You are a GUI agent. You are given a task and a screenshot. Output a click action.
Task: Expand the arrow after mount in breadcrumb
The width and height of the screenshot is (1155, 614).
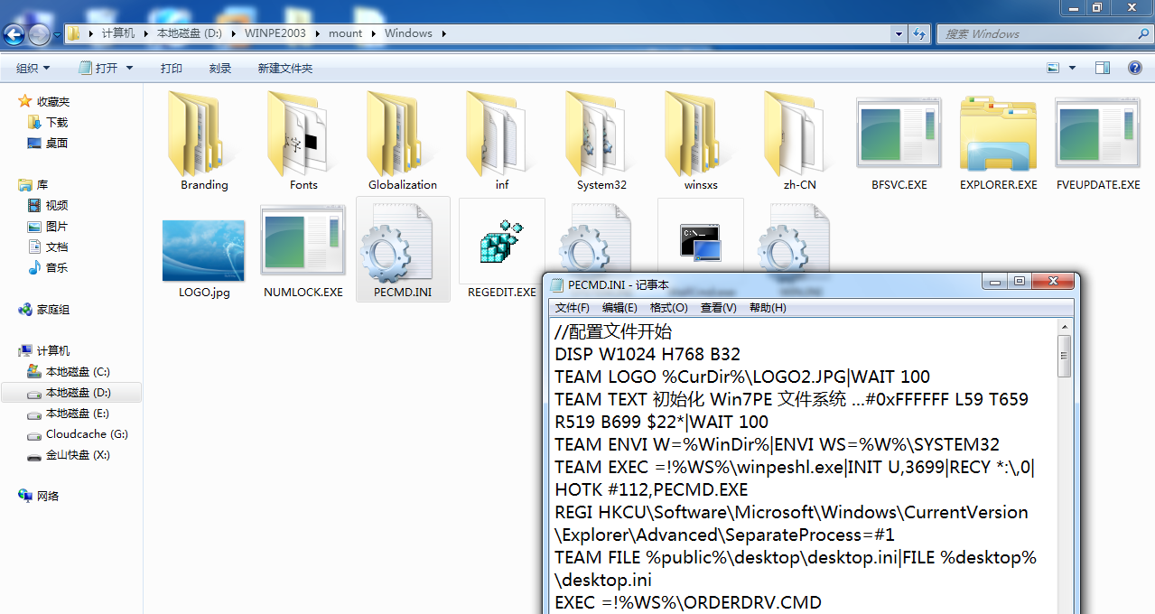click(x=374, y=33)
